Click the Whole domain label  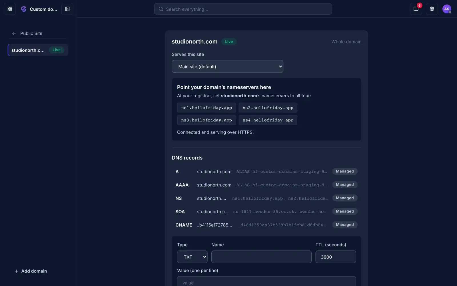(346, 42)
